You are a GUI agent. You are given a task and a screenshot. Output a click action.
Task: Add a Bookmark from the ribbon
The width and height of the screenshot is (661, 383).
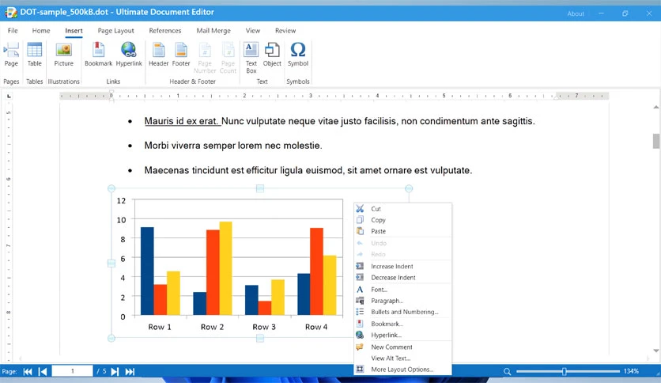pyautogui.click(x=98, y=55)
